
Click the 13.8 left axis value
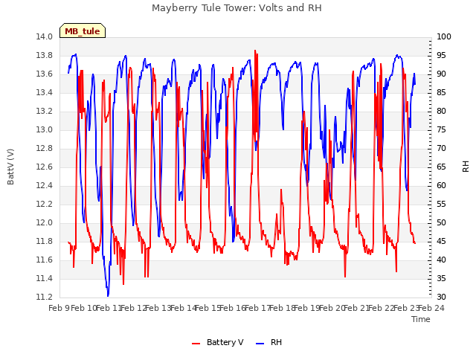tap(45, 55)
